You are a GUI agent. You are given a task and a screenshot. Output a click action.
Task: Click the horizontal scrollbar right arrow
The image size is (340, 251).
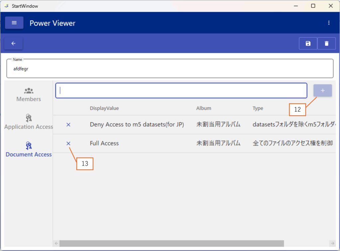(332, 243)
